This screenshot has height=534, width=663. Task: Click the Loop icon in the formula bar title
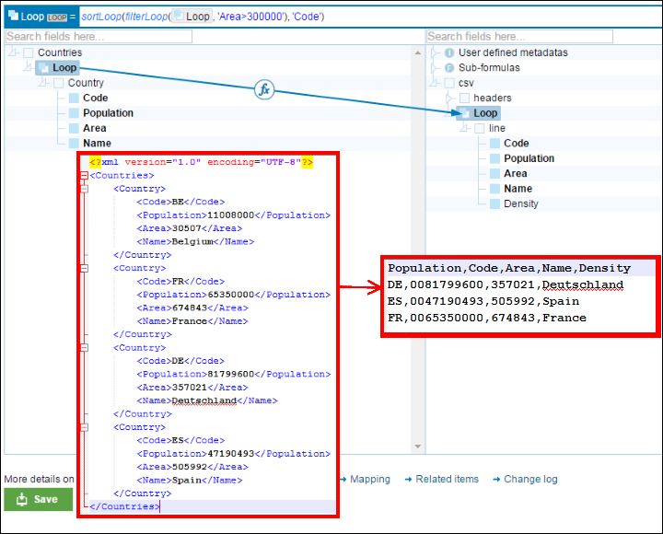pyautogui.click(x=13, y=17)
